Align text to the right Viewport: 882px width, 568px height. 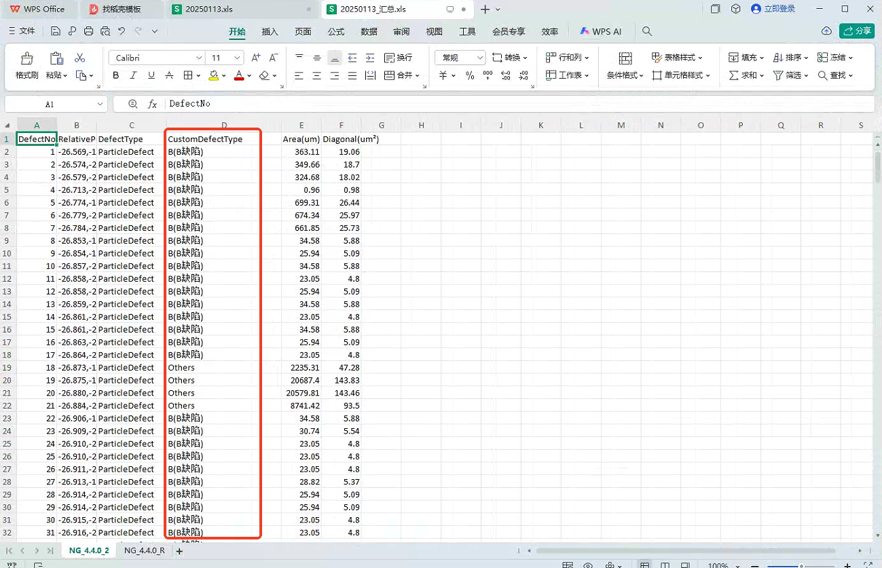pos(335,75)
